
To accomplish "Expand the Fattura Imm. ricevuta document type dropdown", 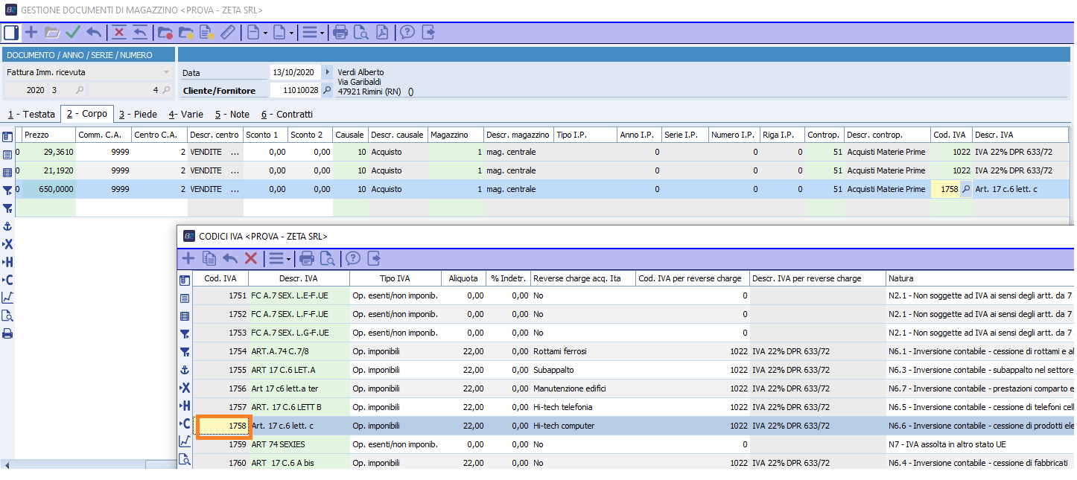I will pos(166,72).
